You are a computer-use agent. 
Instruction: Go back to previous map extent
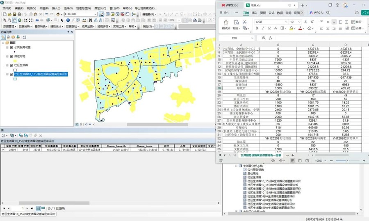(37, 20)
